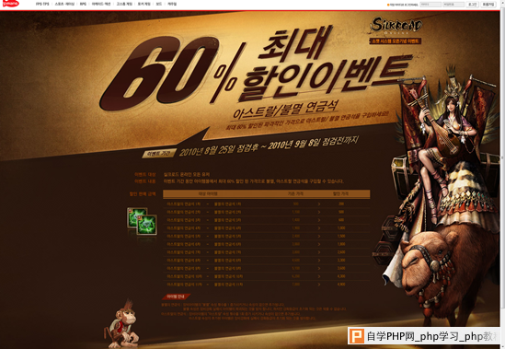Focus the user ID input field
Image resolution: width=505 pixels, height=349 pixels.
pyautogui.click(x=430, y=5)
